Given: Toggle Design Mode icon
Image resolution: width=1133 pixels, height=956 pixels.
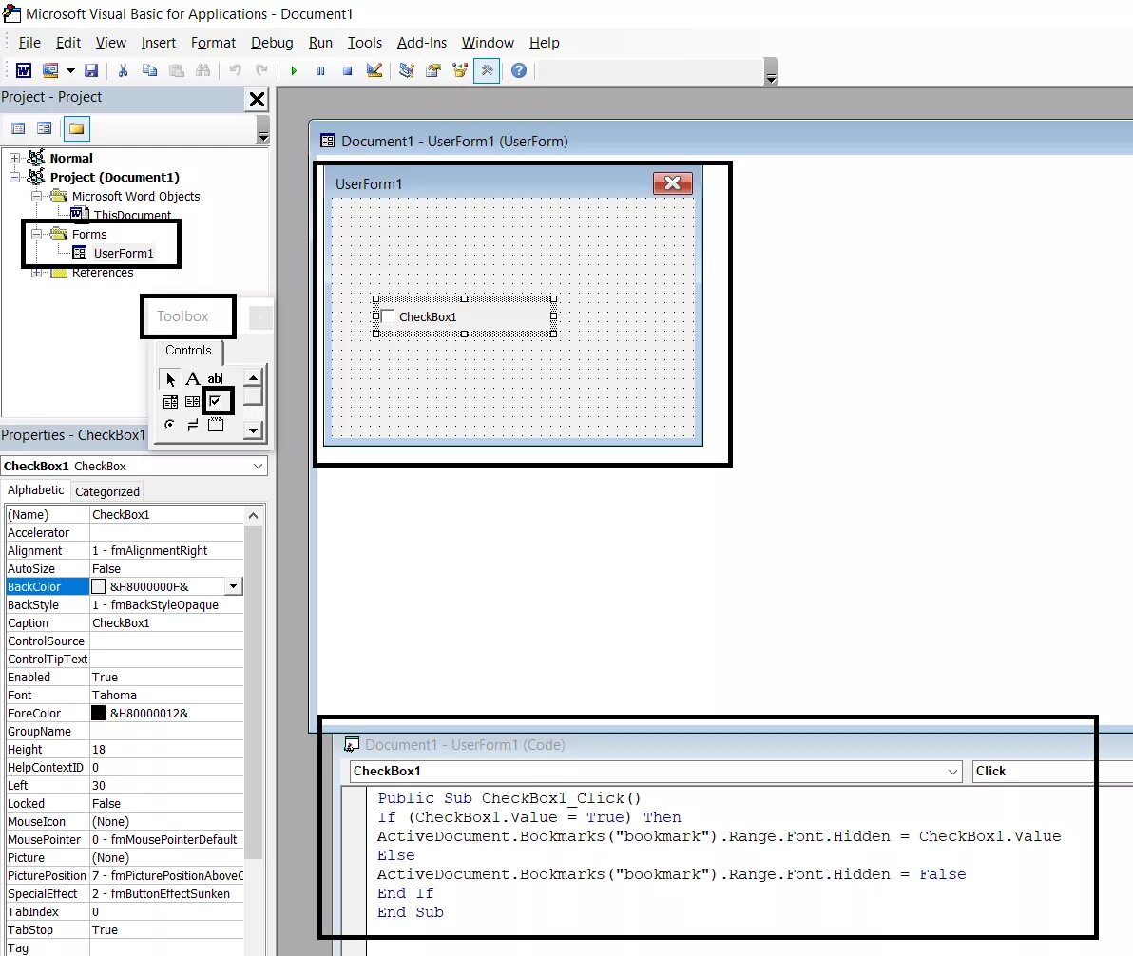Looking at the screenshot, I should (x=374, y=70).
